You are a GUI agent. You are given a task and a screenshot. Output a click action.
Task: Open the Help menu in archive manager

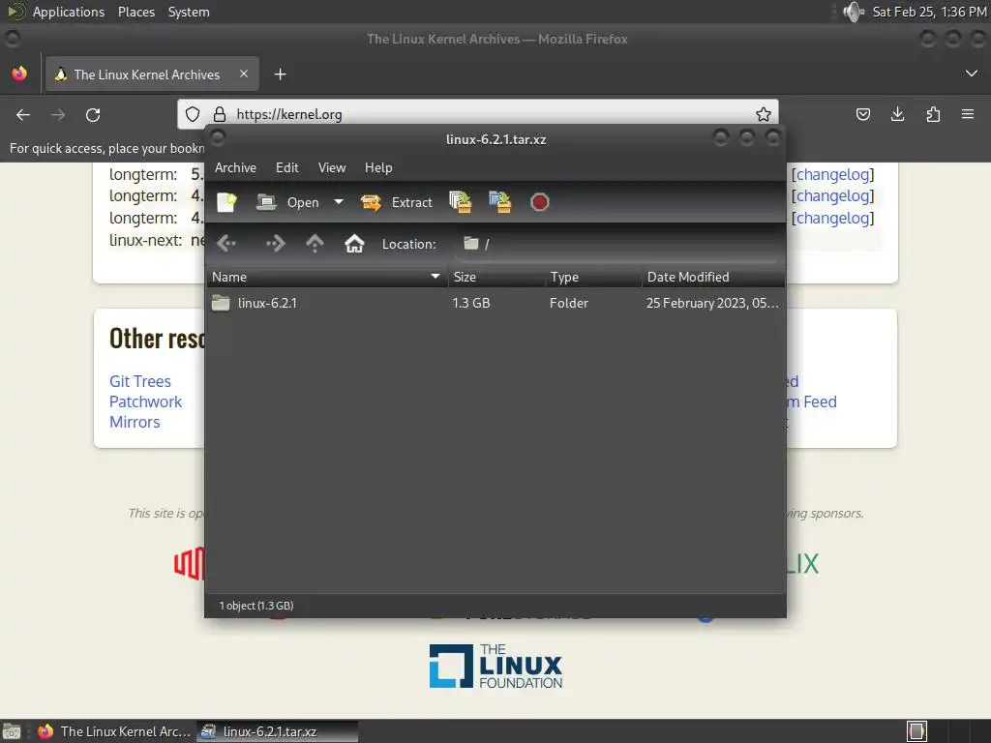coord(378,167)
